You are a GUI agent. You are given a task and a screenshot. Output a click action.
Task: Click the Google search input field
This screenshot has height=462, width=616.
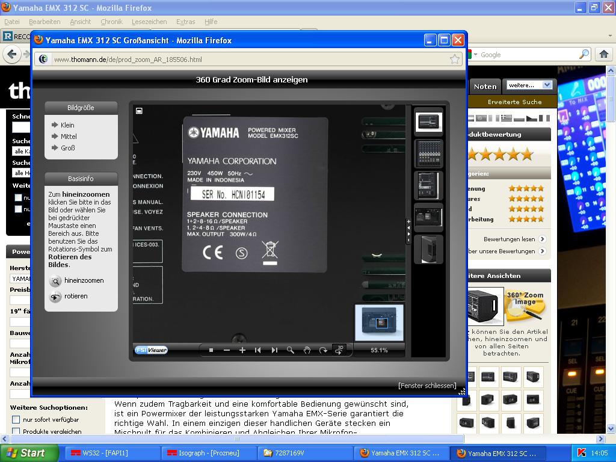[x=529, y=55]
